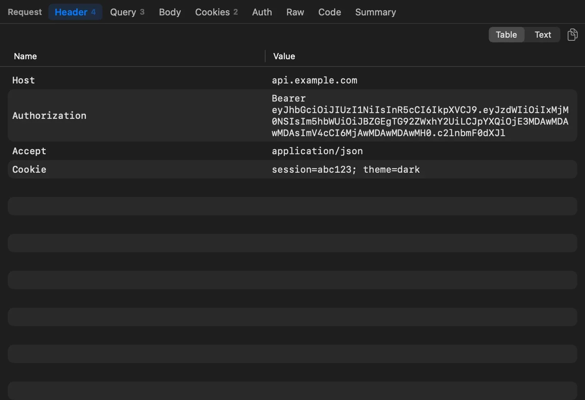Screen dimensions: 585x400
Task: Switch to Table view
Action: click(506, 35)
